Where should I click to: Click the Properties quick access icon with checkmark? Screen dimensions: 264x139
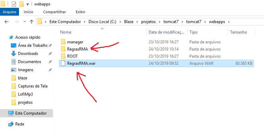click(x=14, y=4)
